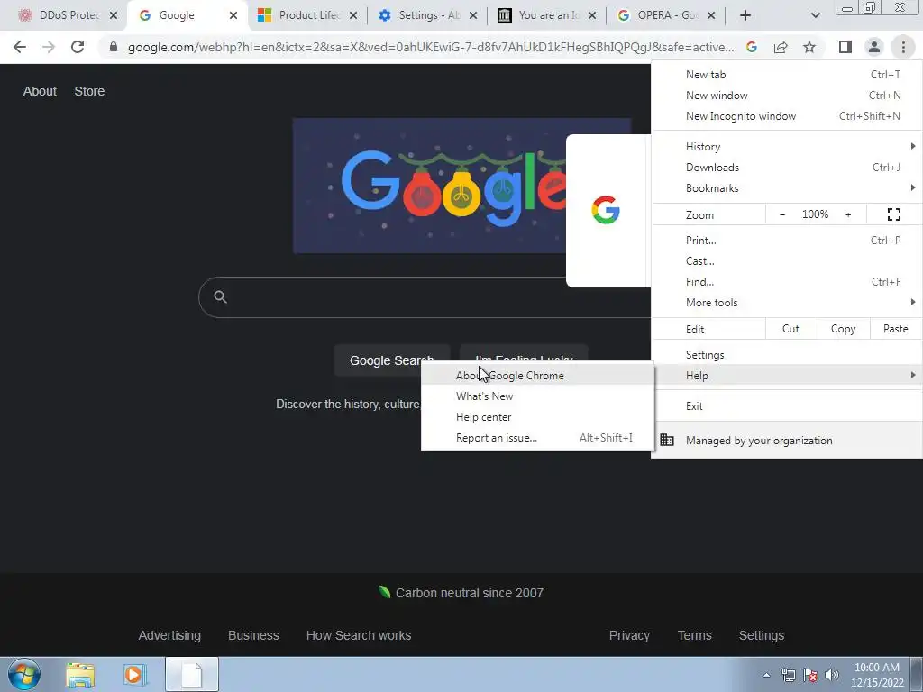This screenshot has width=923, height=692.
Task: Select Print from the menu
Action: pyautogui.click(x=787, y=240)
